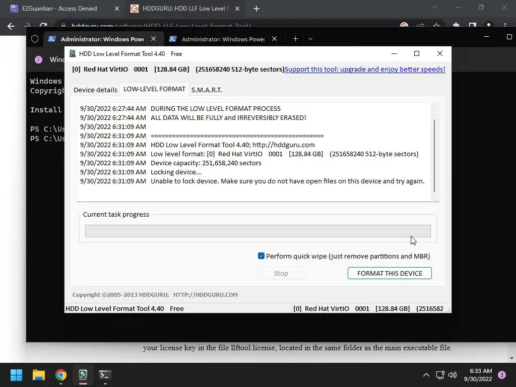Toggle Perform quick wipe checkbox

pyautogui.click(x=262, y=256)
